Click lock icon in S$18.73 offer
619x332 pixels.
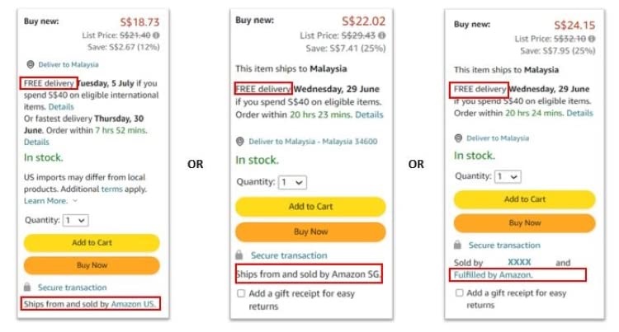point(28,287)
